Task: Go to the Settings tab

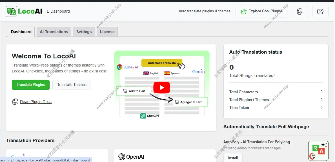Action: click(84, 32)
